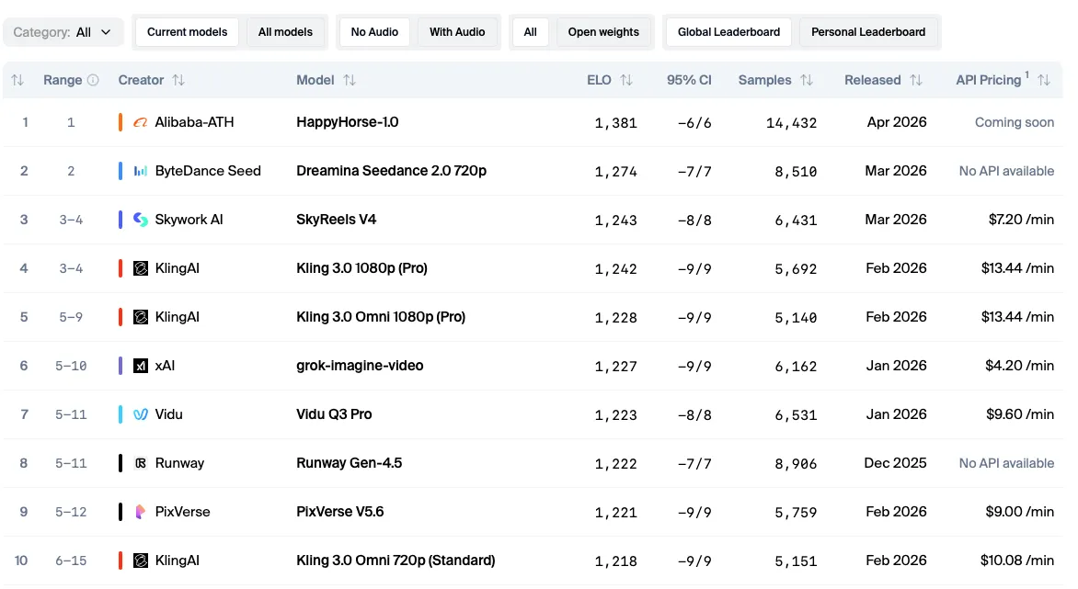Click the Runway logo icon

click(x=141, y=463)
